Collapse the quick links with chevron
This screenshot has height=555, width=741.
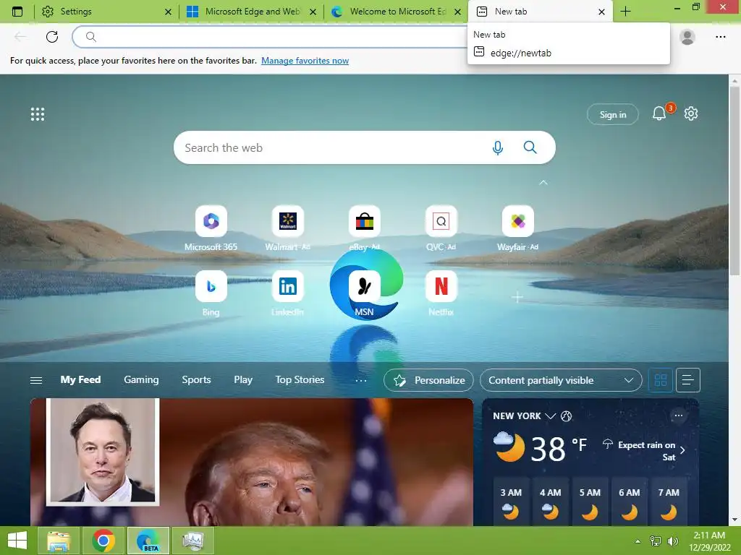click(x=543, y=182)
